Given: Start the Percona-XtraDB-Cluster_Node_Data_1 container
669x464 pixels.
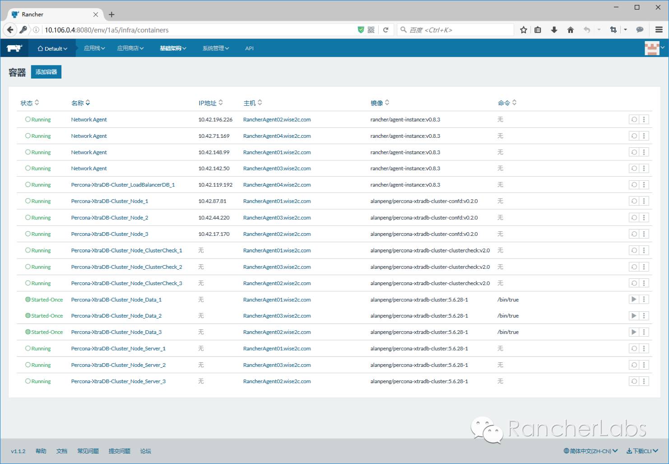Looking at the screenshot, I should click(x=634, y=300).
